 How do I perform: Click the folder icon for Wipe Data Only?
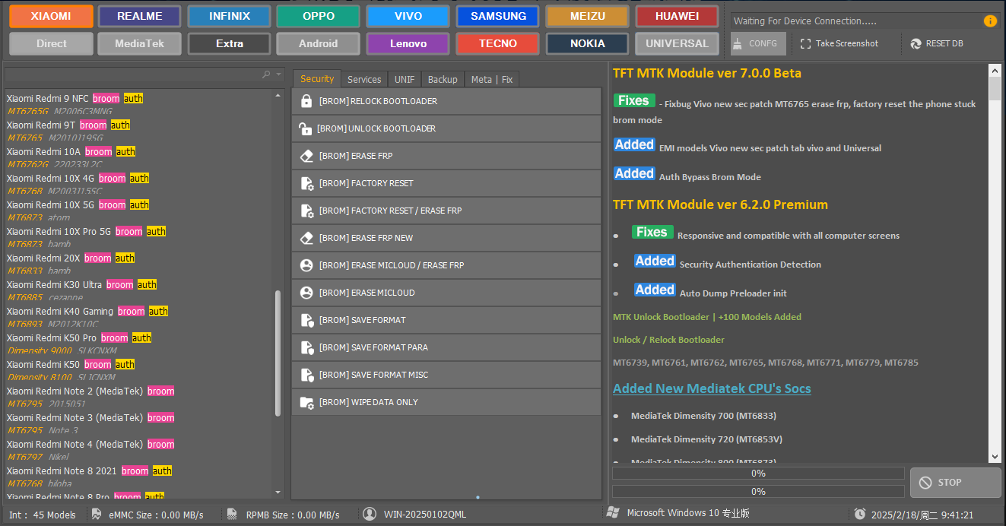tap(306, 402)
